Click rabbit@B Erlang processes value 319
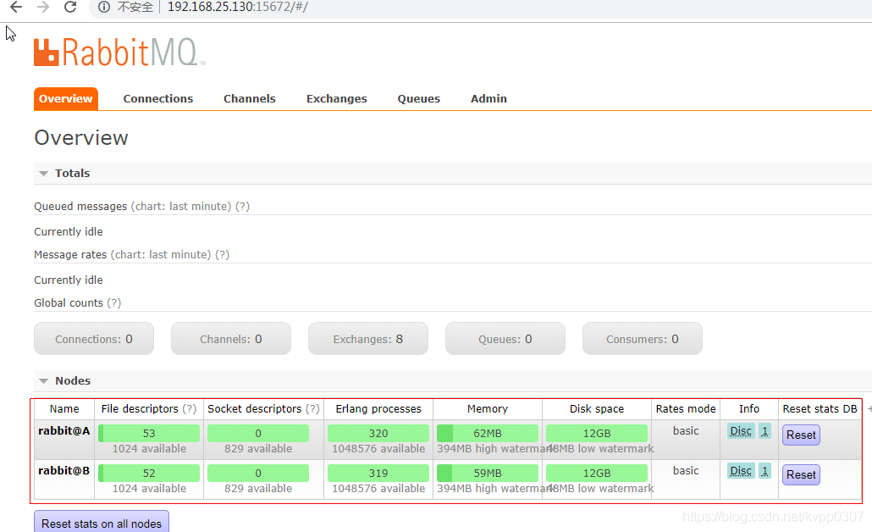This screenshot has height=532, width=872. (x=378, y=473)
